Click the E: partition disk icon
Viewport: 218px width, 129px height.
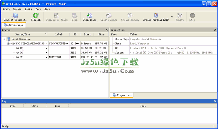pos(18,57)
